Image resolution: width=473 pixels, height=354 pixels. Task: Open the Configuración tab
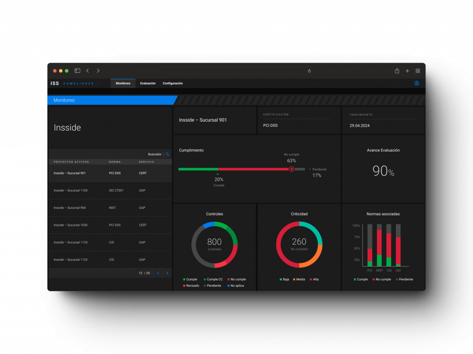(172, 83)
